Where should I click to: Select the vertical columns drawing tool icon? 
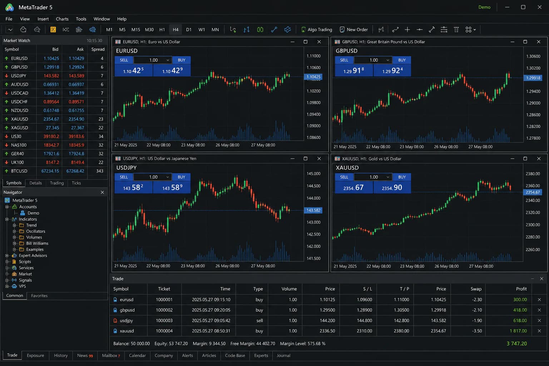point(456,30)
